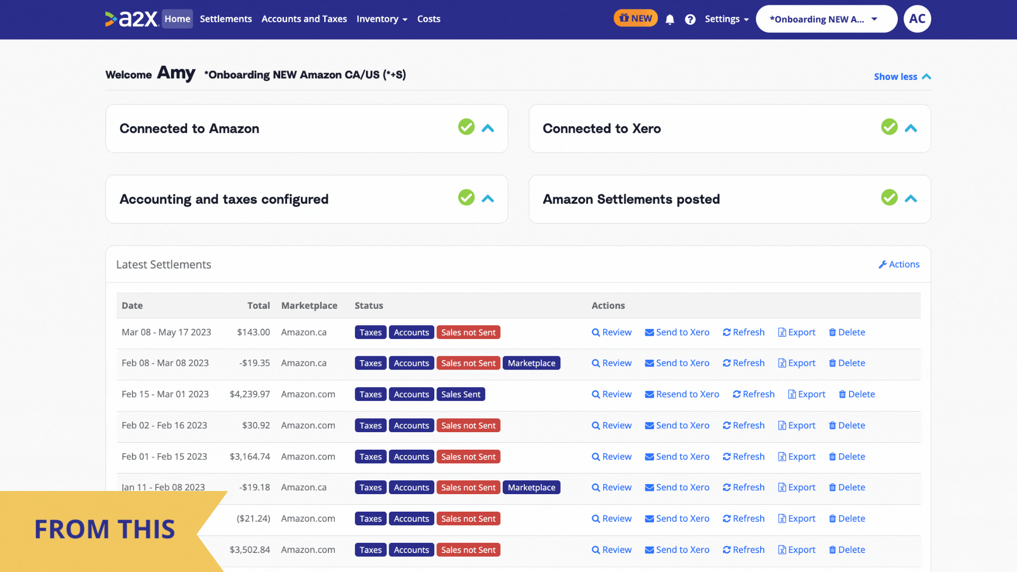Refresh the Mar 08 - May 17 2023 settlement
The height and width of the screenshot is (572, 1017).
[x=744, y=333]
